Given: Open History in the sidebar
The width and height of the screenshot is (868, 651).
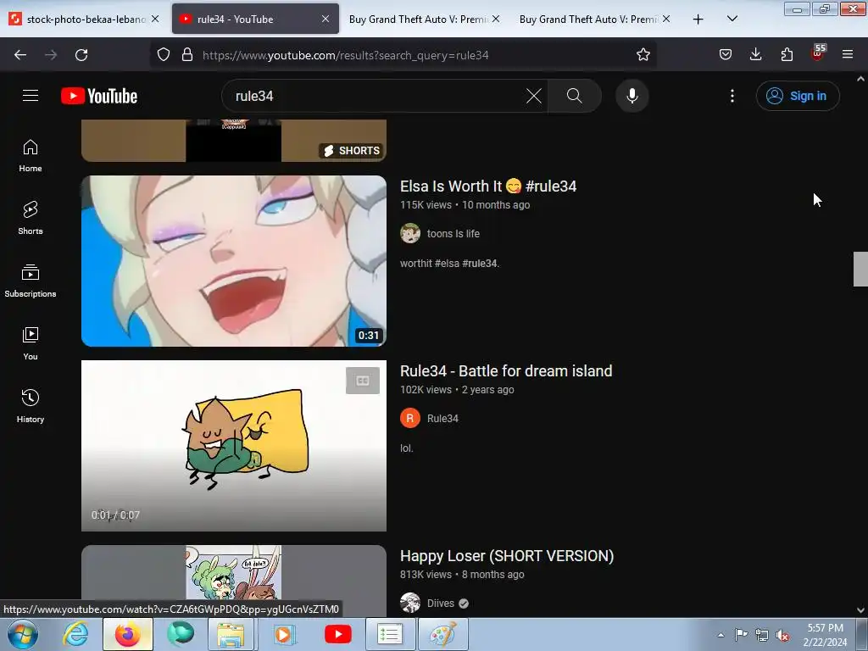Looking at the screenshot, I should (x=31, y=406).
